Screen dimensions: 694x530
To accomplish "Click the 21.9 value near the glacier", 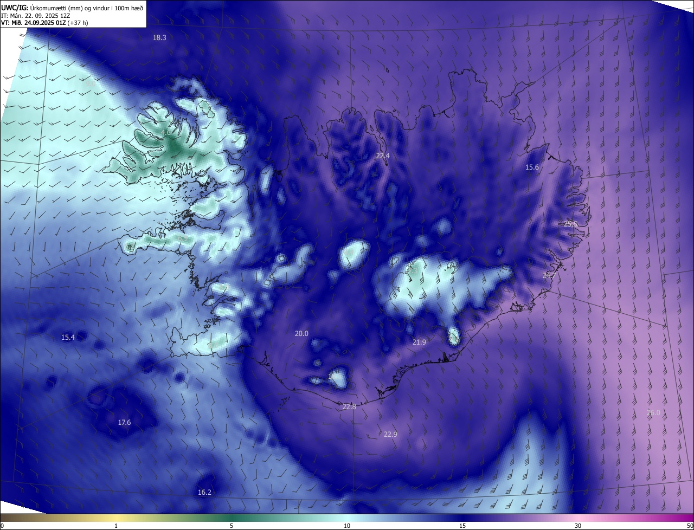I will 419,342.
